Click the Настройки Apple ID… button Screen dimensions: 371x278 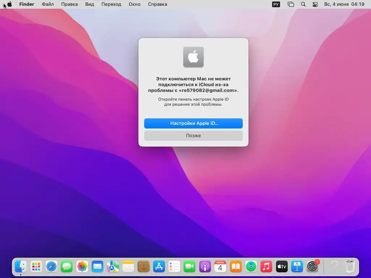pos(193,123)
